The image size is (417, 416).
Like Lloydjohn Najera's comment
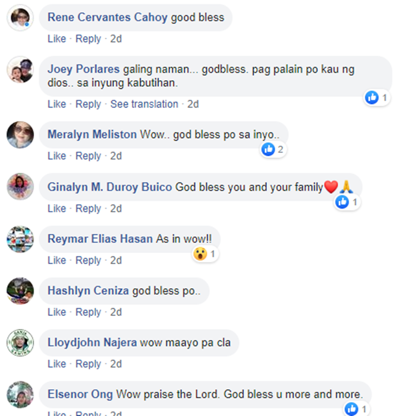(57, 364)
